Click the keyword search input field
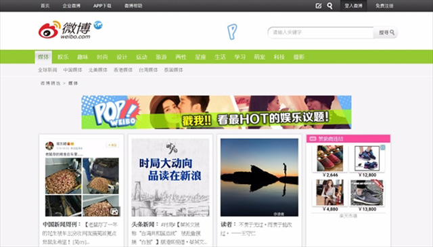This screenshot has height=247, width=433. point(321,32)
